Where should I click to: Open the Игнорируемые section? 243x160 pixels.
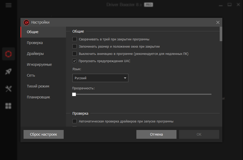click(39, 64)
